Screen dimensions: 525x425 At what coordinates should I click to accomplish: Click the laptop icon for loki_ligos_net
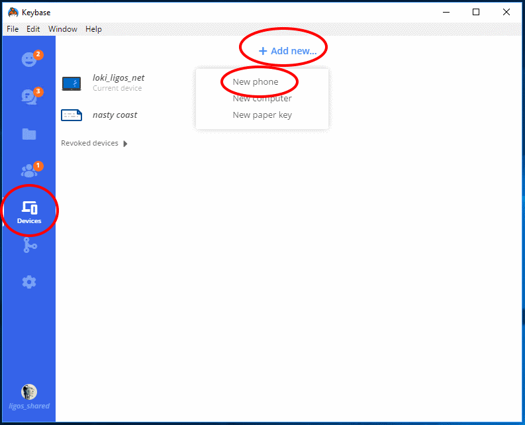[x=72, y=83]
